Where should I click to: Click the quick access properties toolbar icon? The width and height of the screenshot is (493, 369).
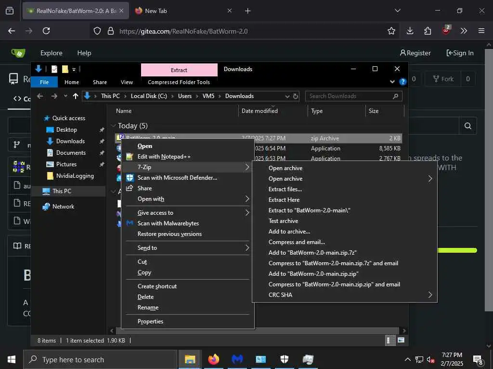click(54, 69)
